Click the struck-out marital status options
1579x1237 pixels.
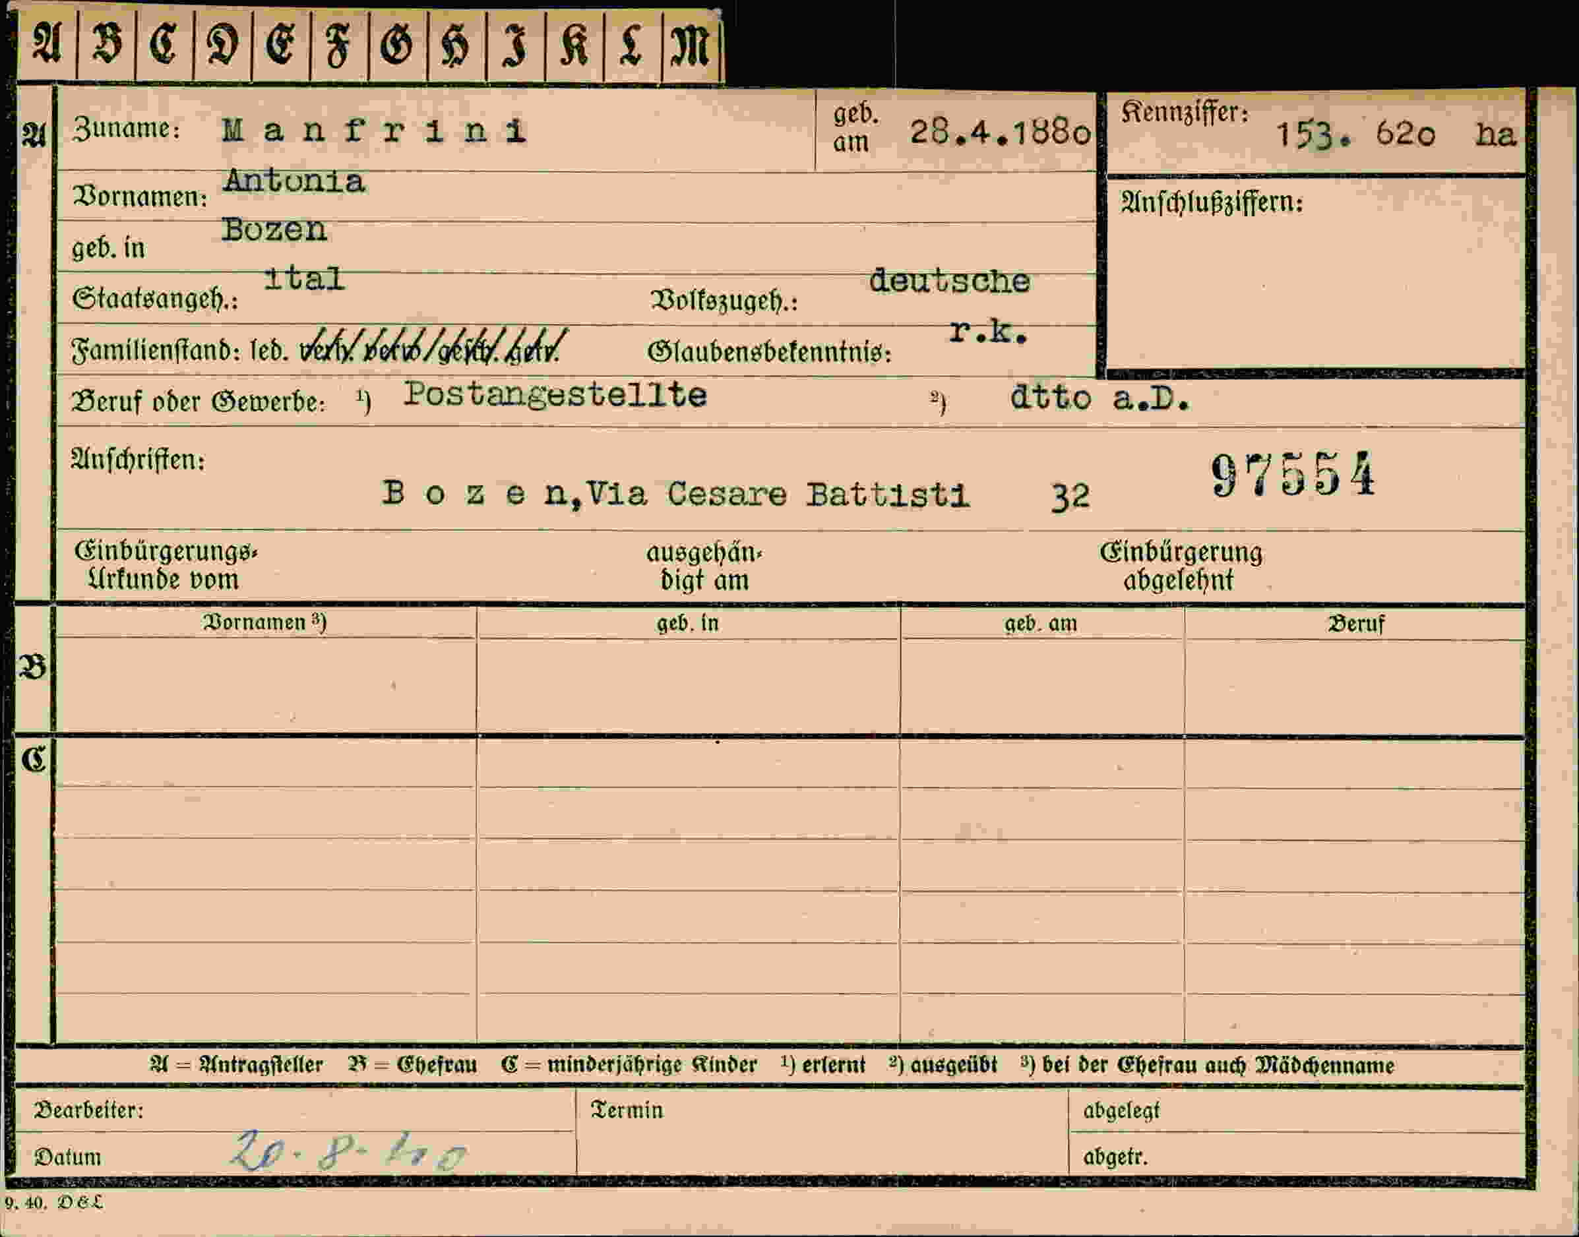coord(434,348)
